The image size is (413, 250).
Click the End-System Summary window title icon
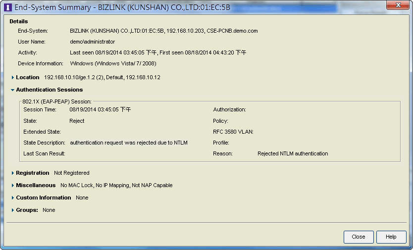8,7
